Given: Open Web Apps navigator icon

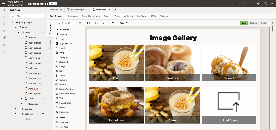Looking at the screenshot, I should click(4, 17).
